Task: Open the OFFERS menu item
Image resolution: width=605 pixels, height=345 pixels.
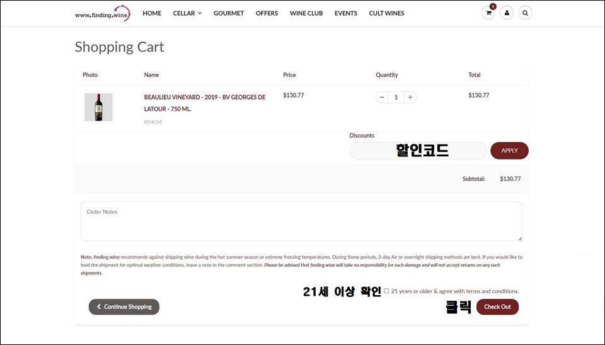Action: point(267,13)
